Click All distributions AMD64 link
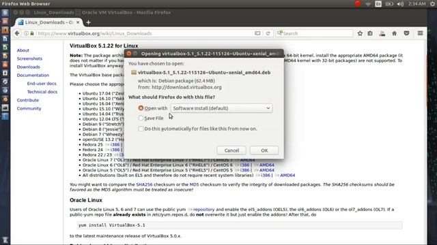The height and width of the screenshot is (245, 437). pos(287,176)
